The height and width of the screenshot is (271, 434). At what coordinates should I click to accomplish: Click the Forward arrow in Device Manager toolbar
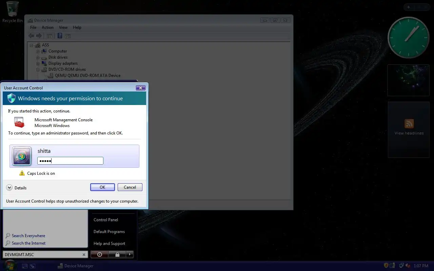tap(39, 36)
